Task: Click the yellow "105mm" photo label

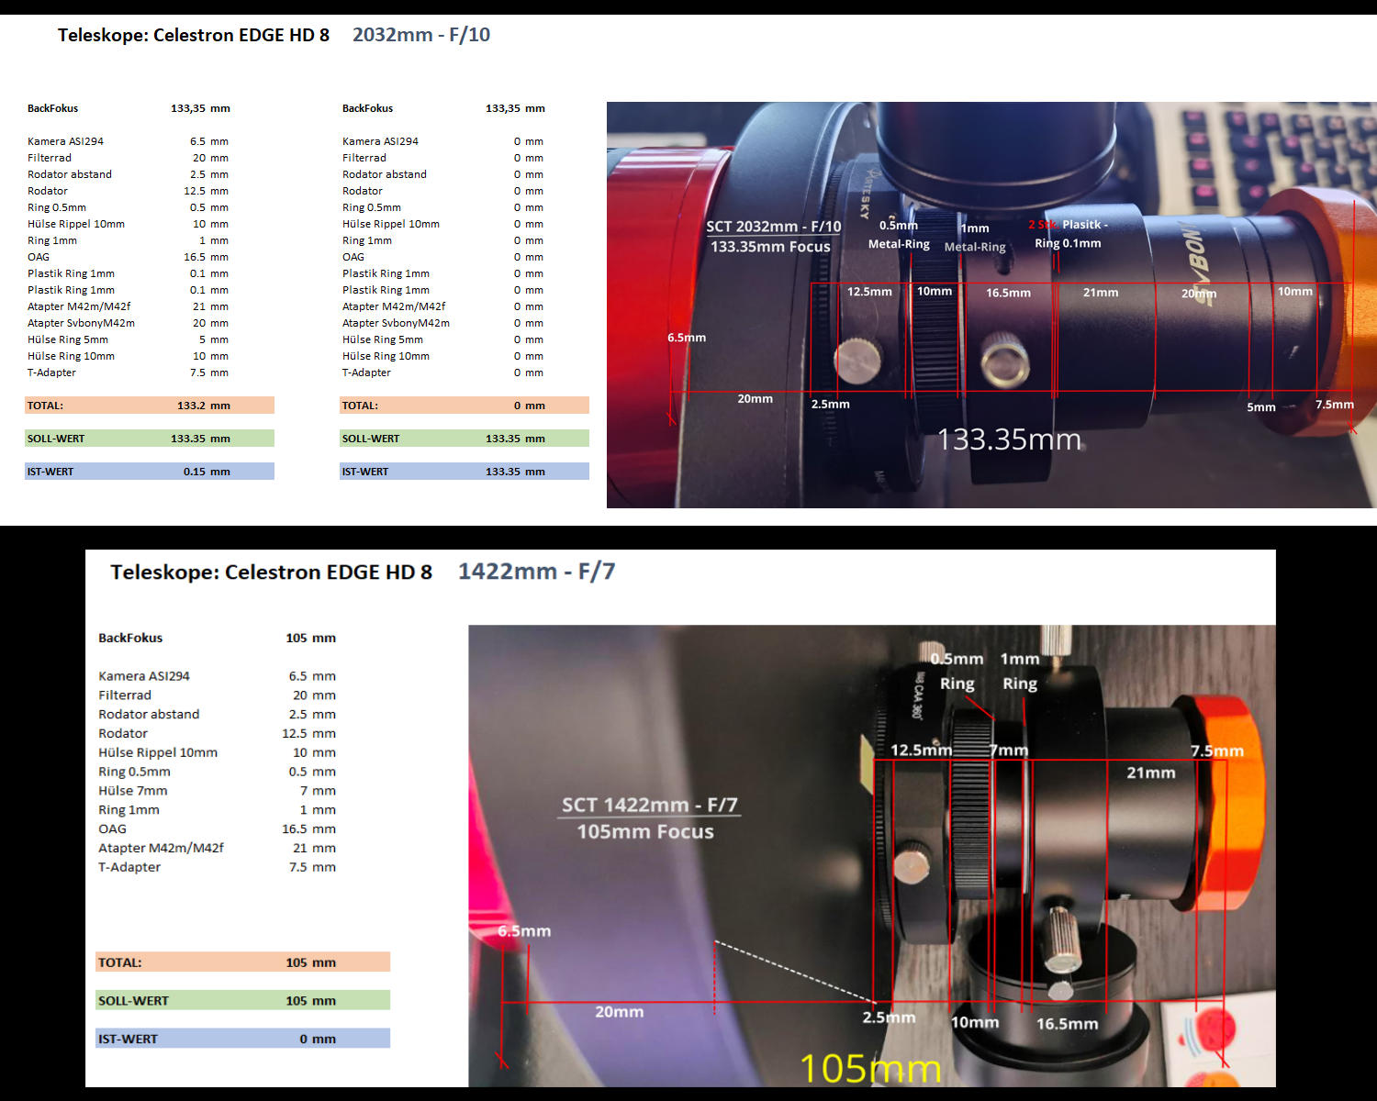Action: (x=870, y=1069)
